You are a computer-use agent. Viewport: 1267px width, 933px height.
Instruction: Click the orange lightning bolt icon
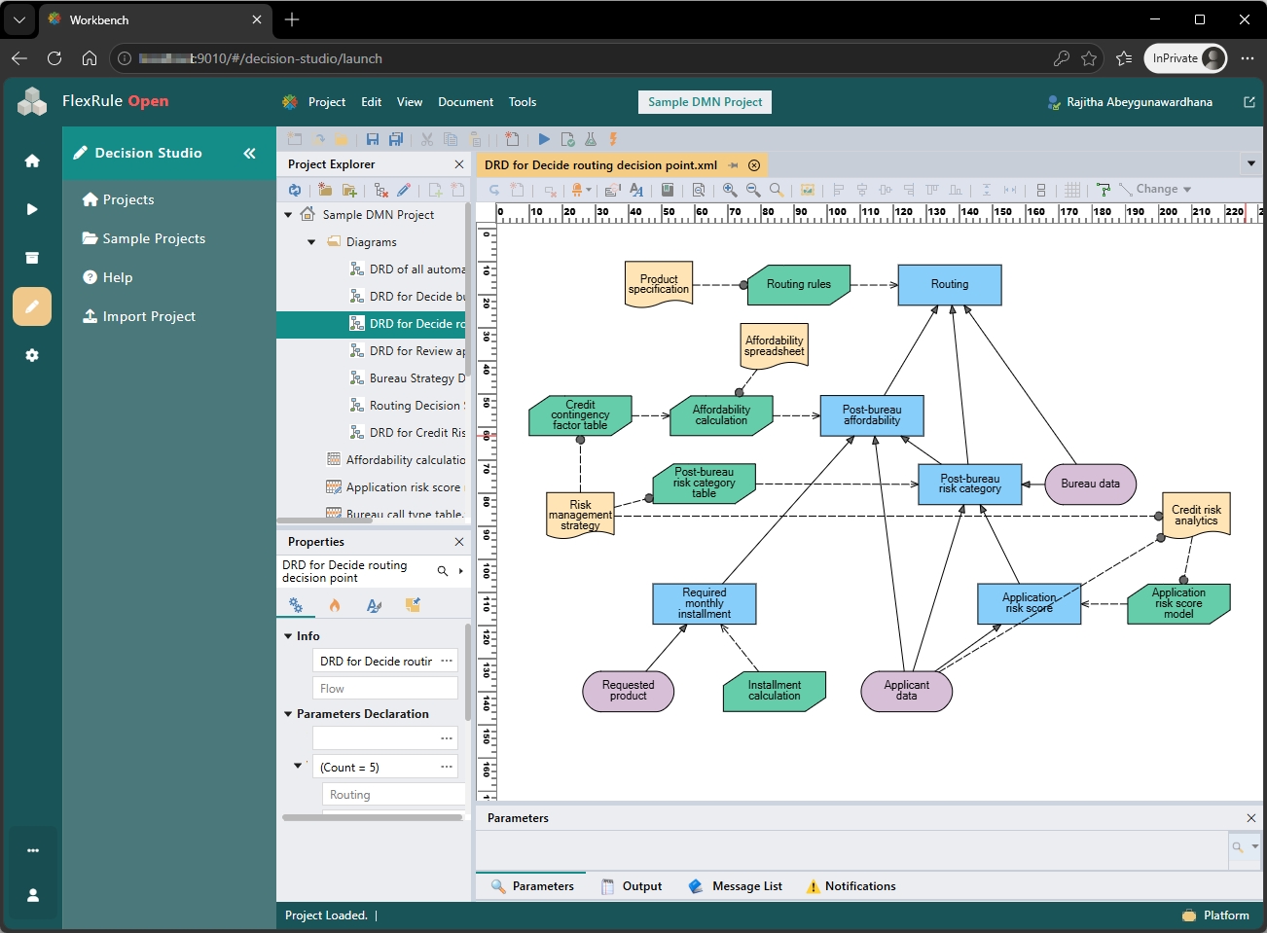[x=613, y=139]
